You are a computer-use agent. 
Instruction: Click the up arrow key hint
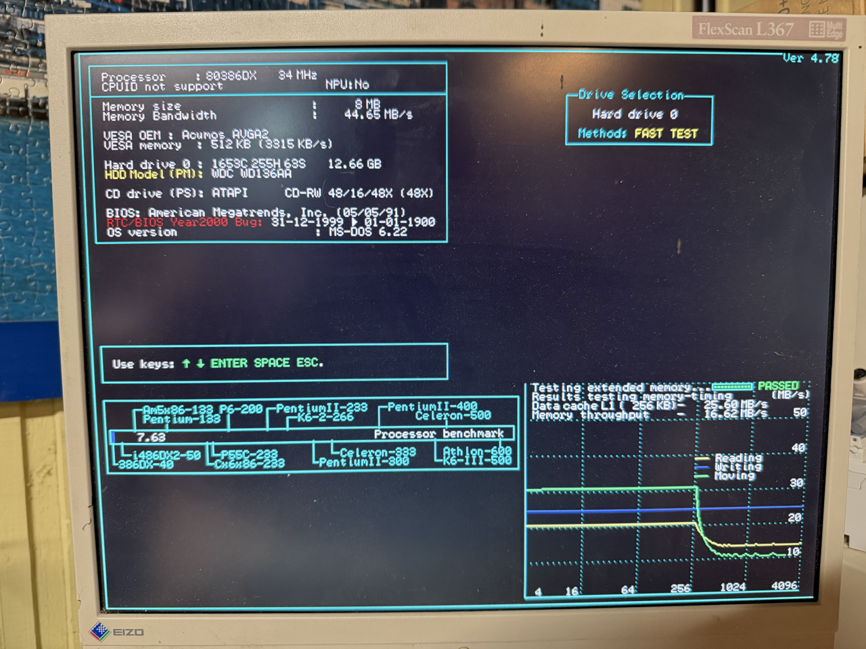186,364
